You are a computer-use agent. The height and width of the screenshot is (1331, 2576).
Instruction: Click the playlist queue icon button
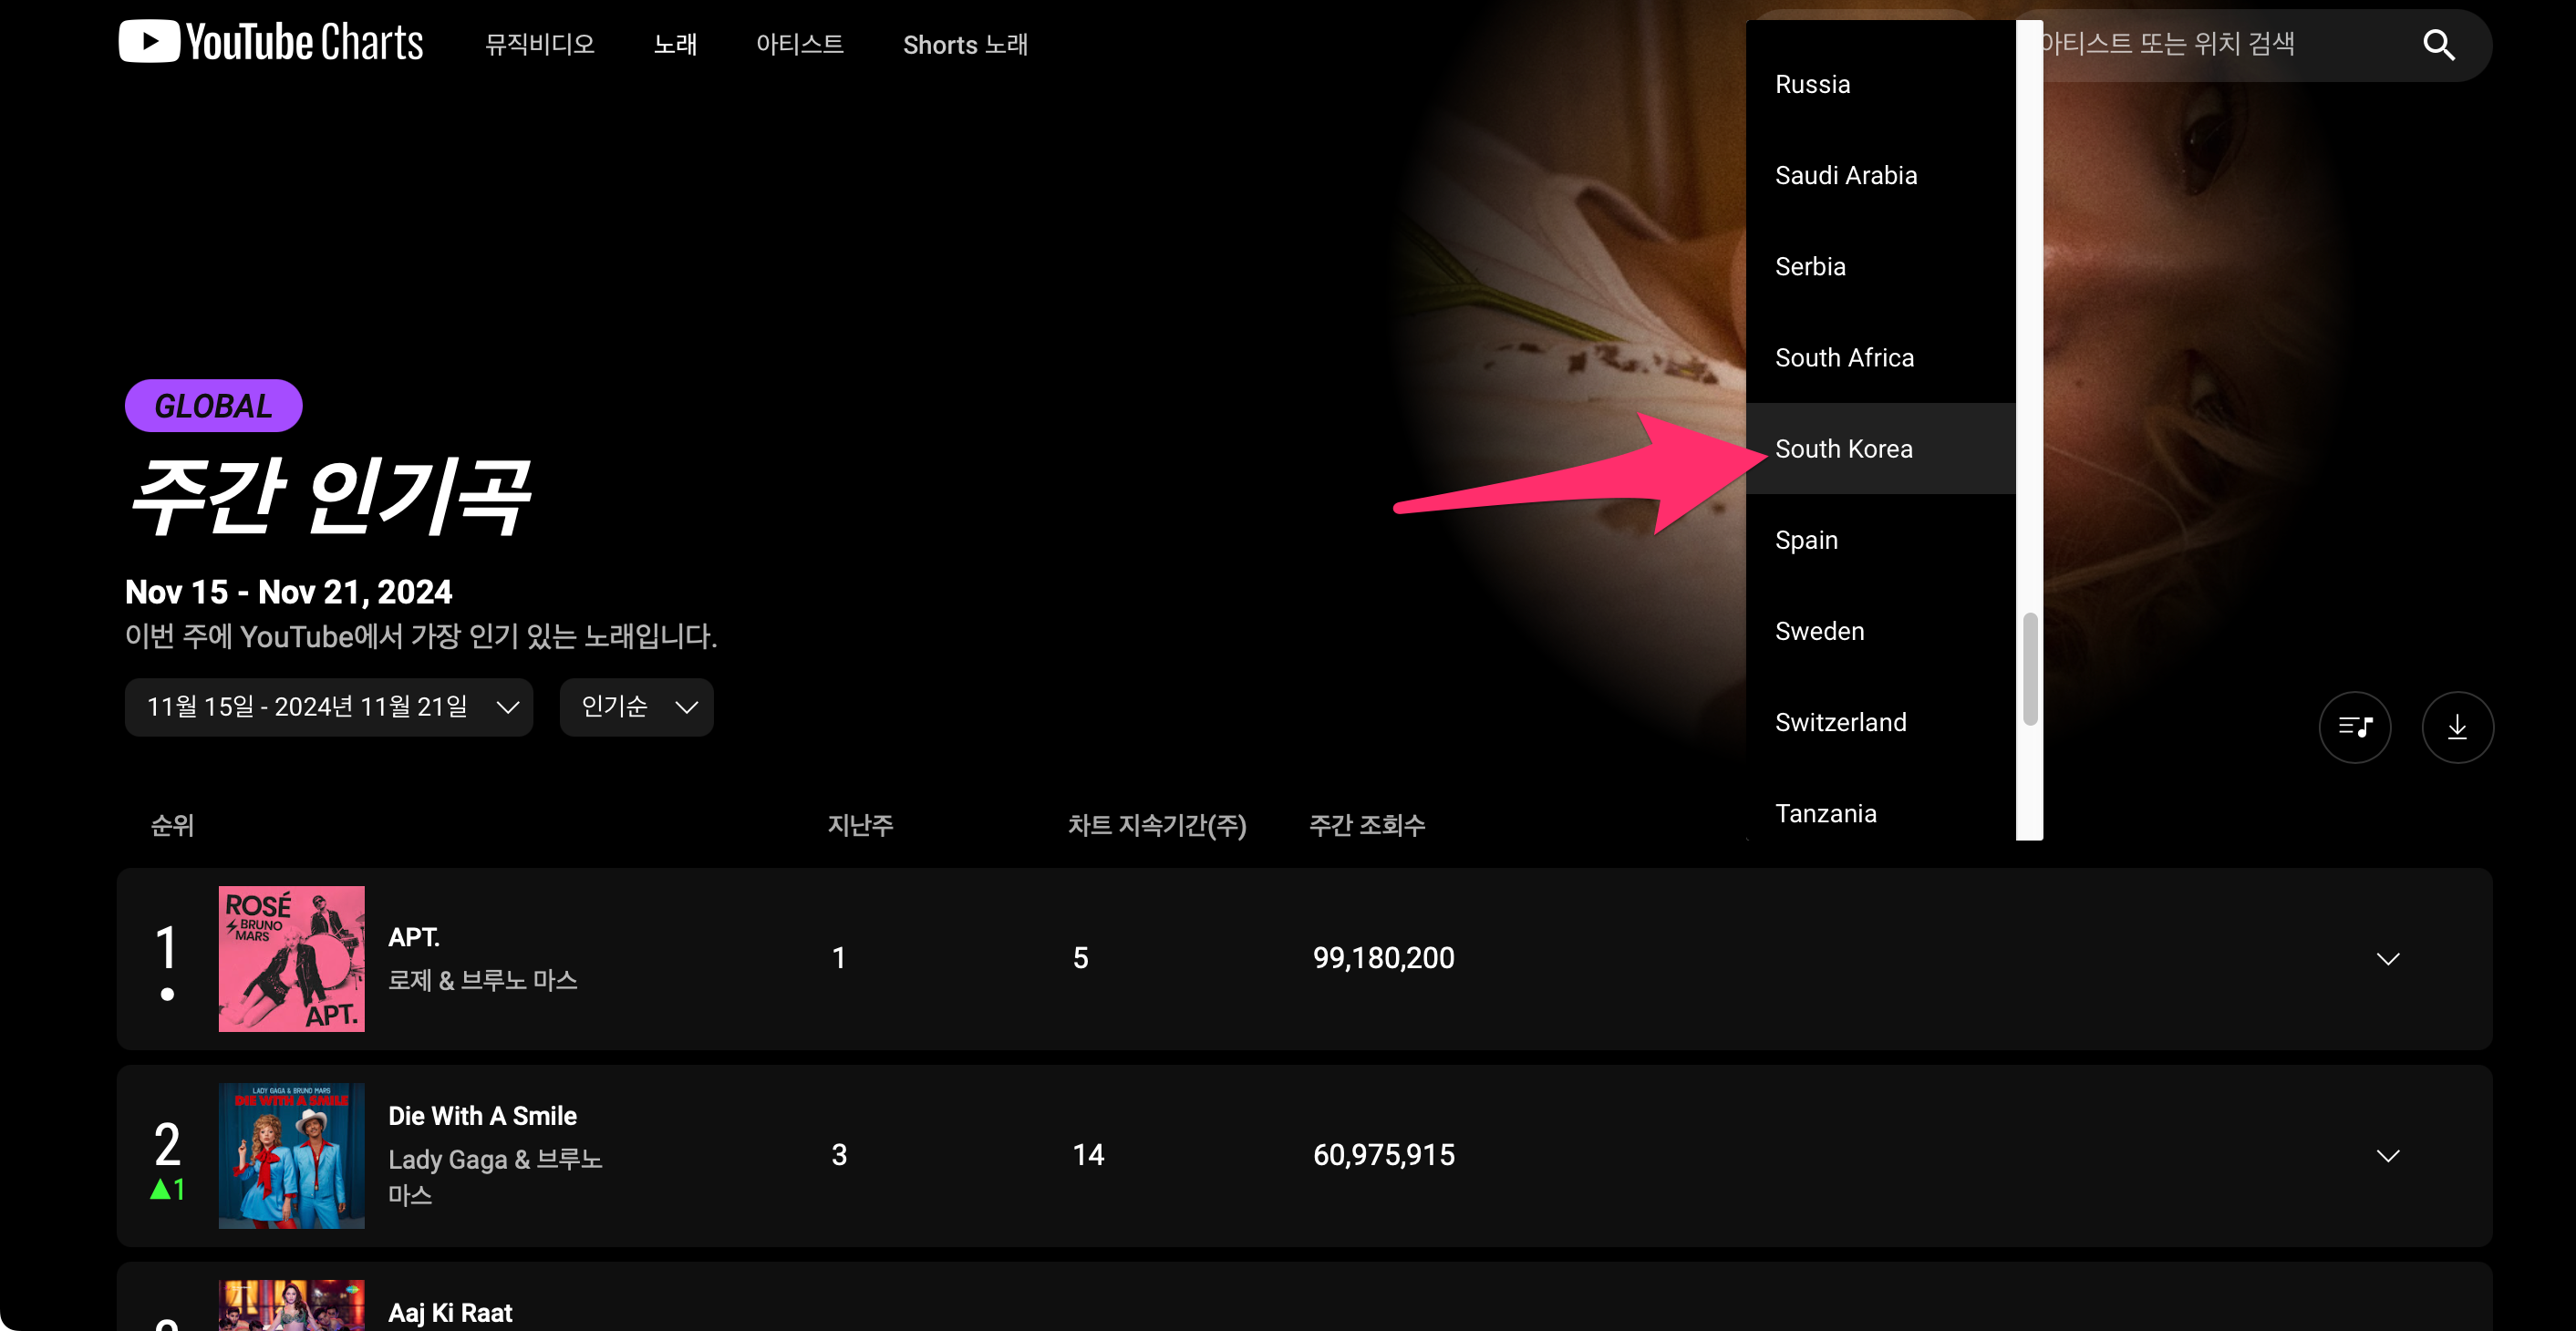[2354, 727]
